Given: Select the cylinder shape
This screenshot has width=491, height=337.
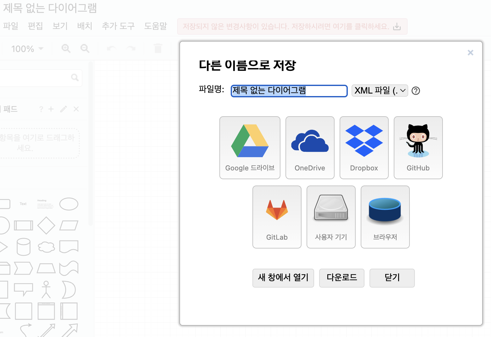Looking at the screenshot, I should [24, 247].
